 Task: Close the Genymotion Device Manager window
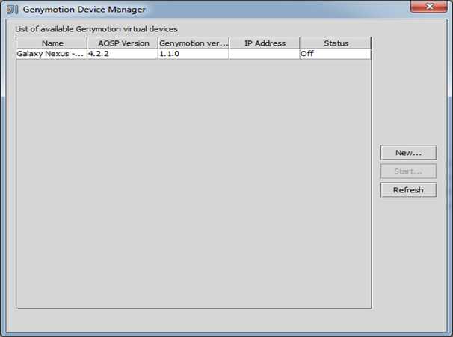(x=429, y=7)
